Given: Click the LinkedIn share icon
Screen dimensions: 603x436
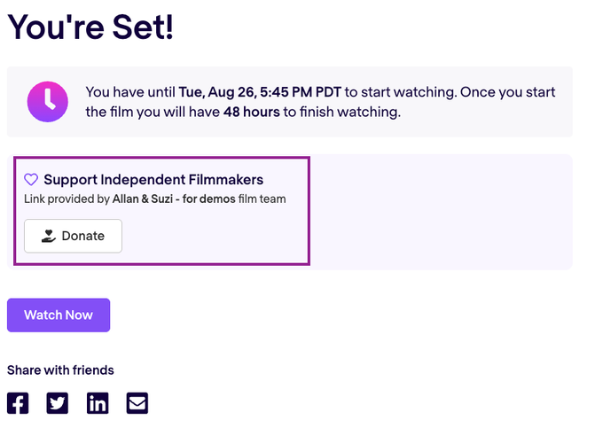Looking at the screenshot, I should [98, 403].
